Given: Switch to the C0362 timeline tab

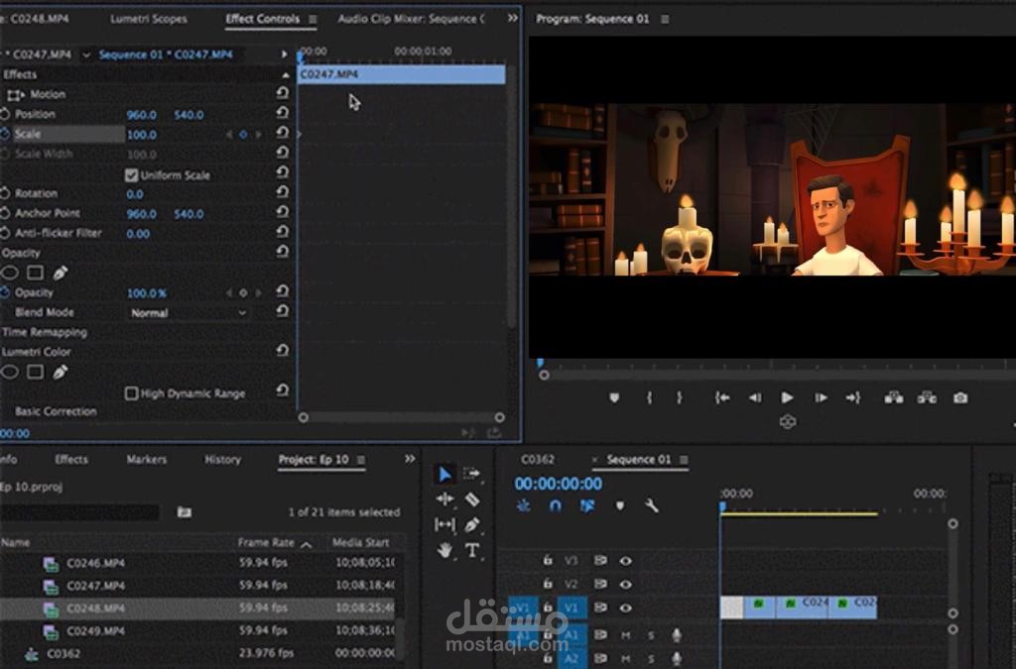Looking at the screenshot, I should [538, 459].
